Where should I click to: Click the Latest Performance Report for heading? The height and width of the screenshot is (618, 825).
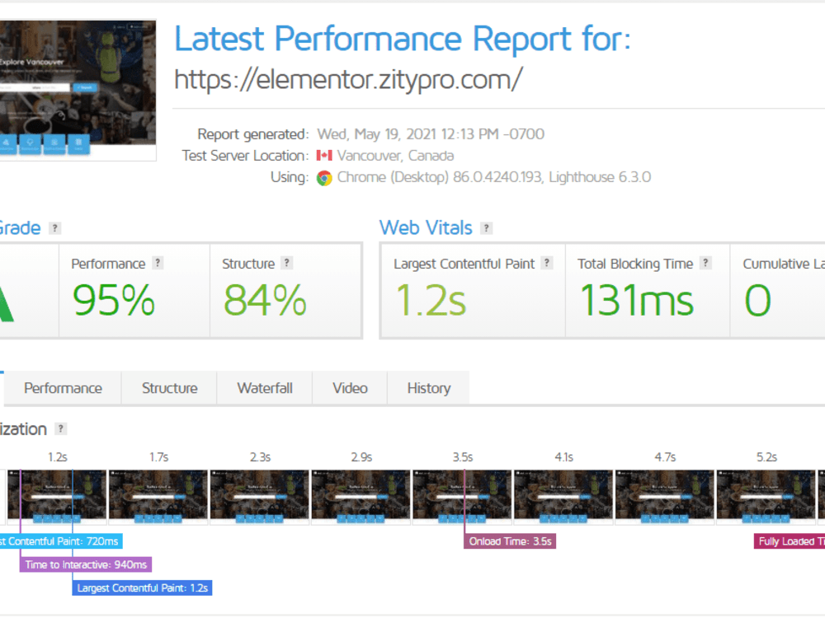tap(402, 39)
